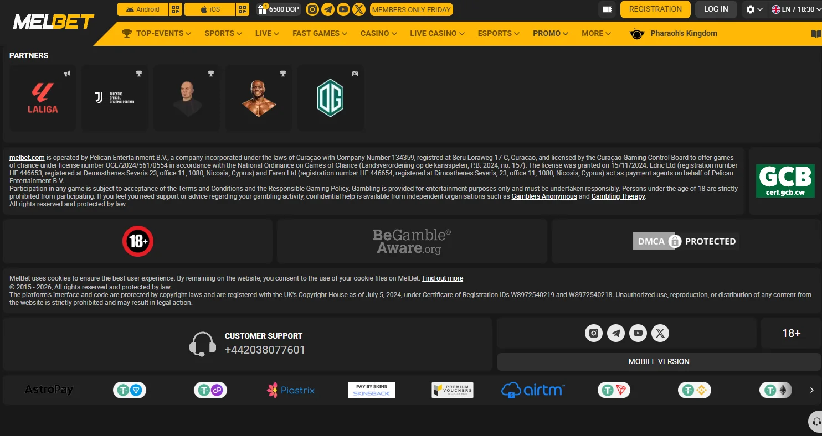Viewport: 822px width, 436px height.
Task: Open the bald man ambassador partner card
Action: click(x=187, y=98)
